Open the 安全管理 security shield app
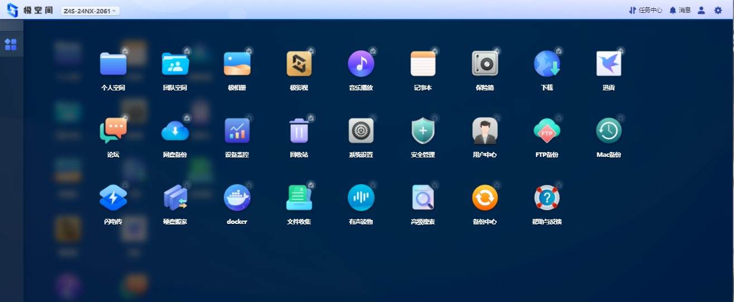 423,131
